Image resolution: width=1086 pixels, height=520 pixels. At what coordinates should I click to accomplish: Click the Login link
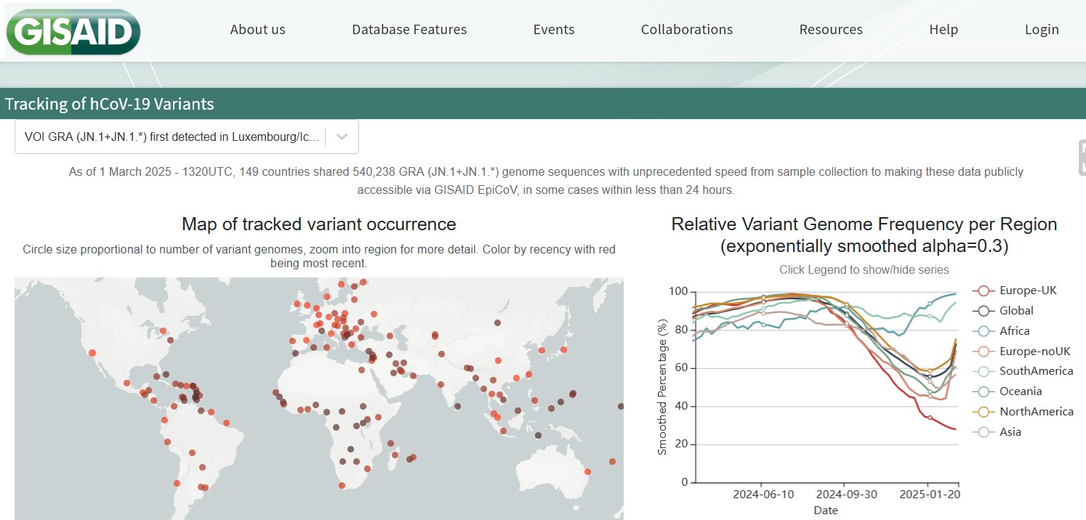click(x=1042, y=30)
